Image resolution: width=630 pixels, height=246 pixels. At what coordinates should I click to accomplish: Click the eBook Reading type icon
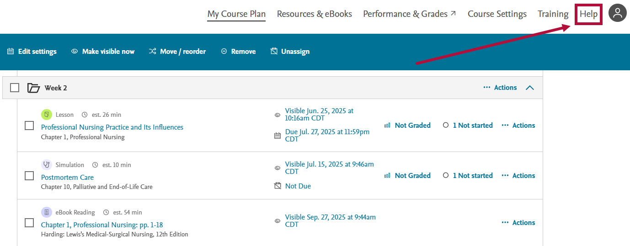(x=47, y=212)
